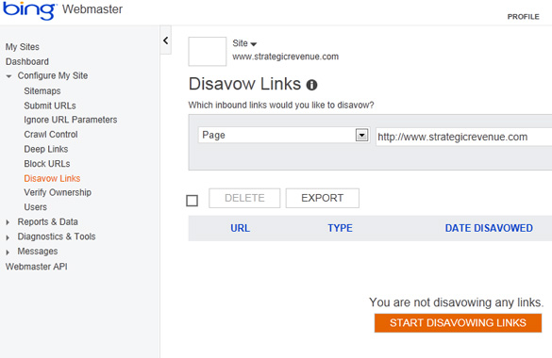Click the Webmaster title text
552x358 pixels.
point(92,9)
